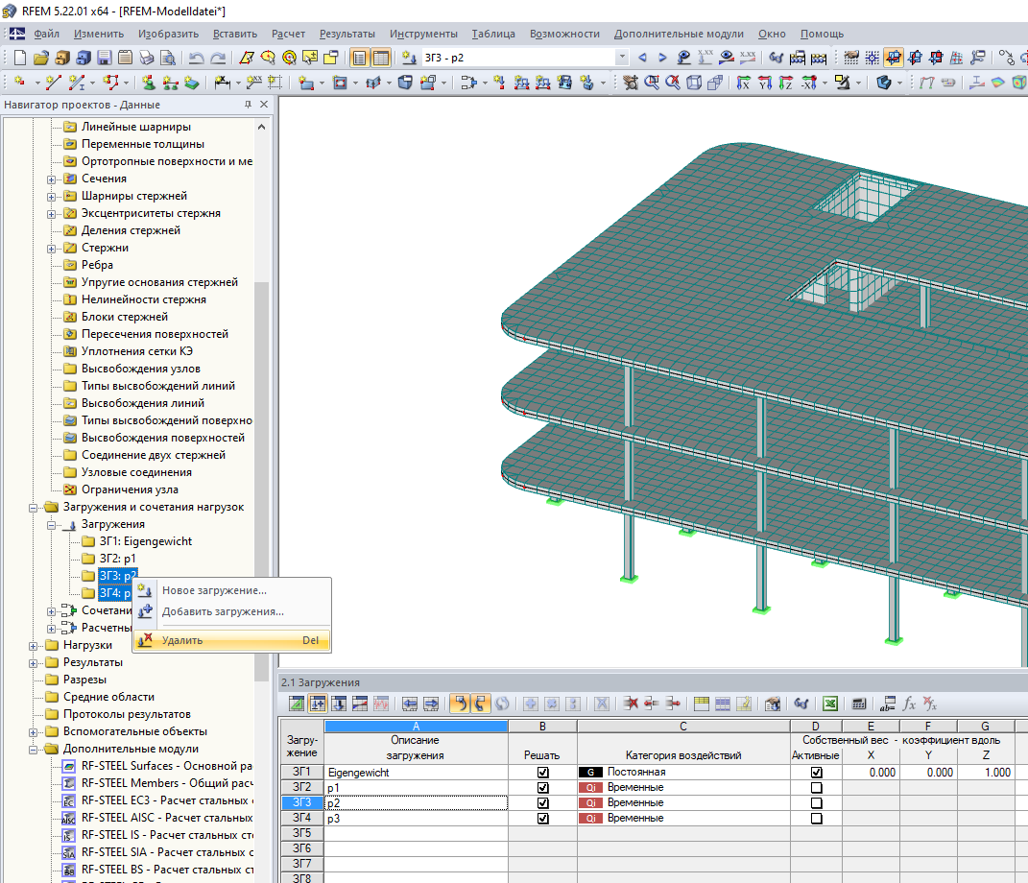Screen dimensions: 1028x883
Task: Select ЗГ2: p1 in the navigator
Action: pos(117,559)
